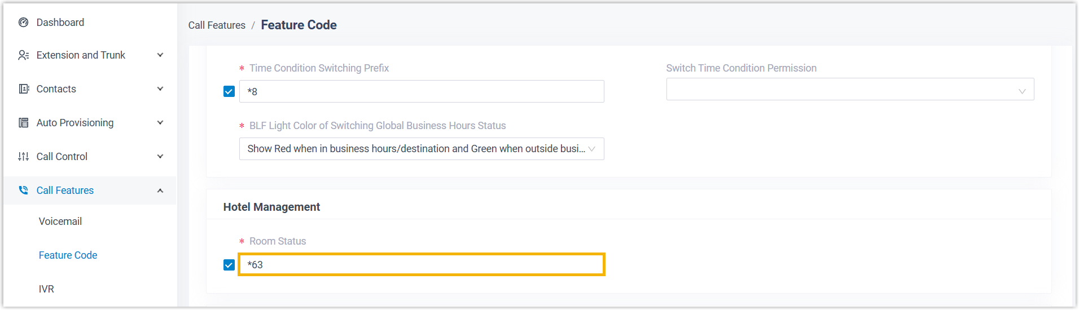Click the Dashboard gauge icon
The image size is (1079, 310).
(23, 23)
